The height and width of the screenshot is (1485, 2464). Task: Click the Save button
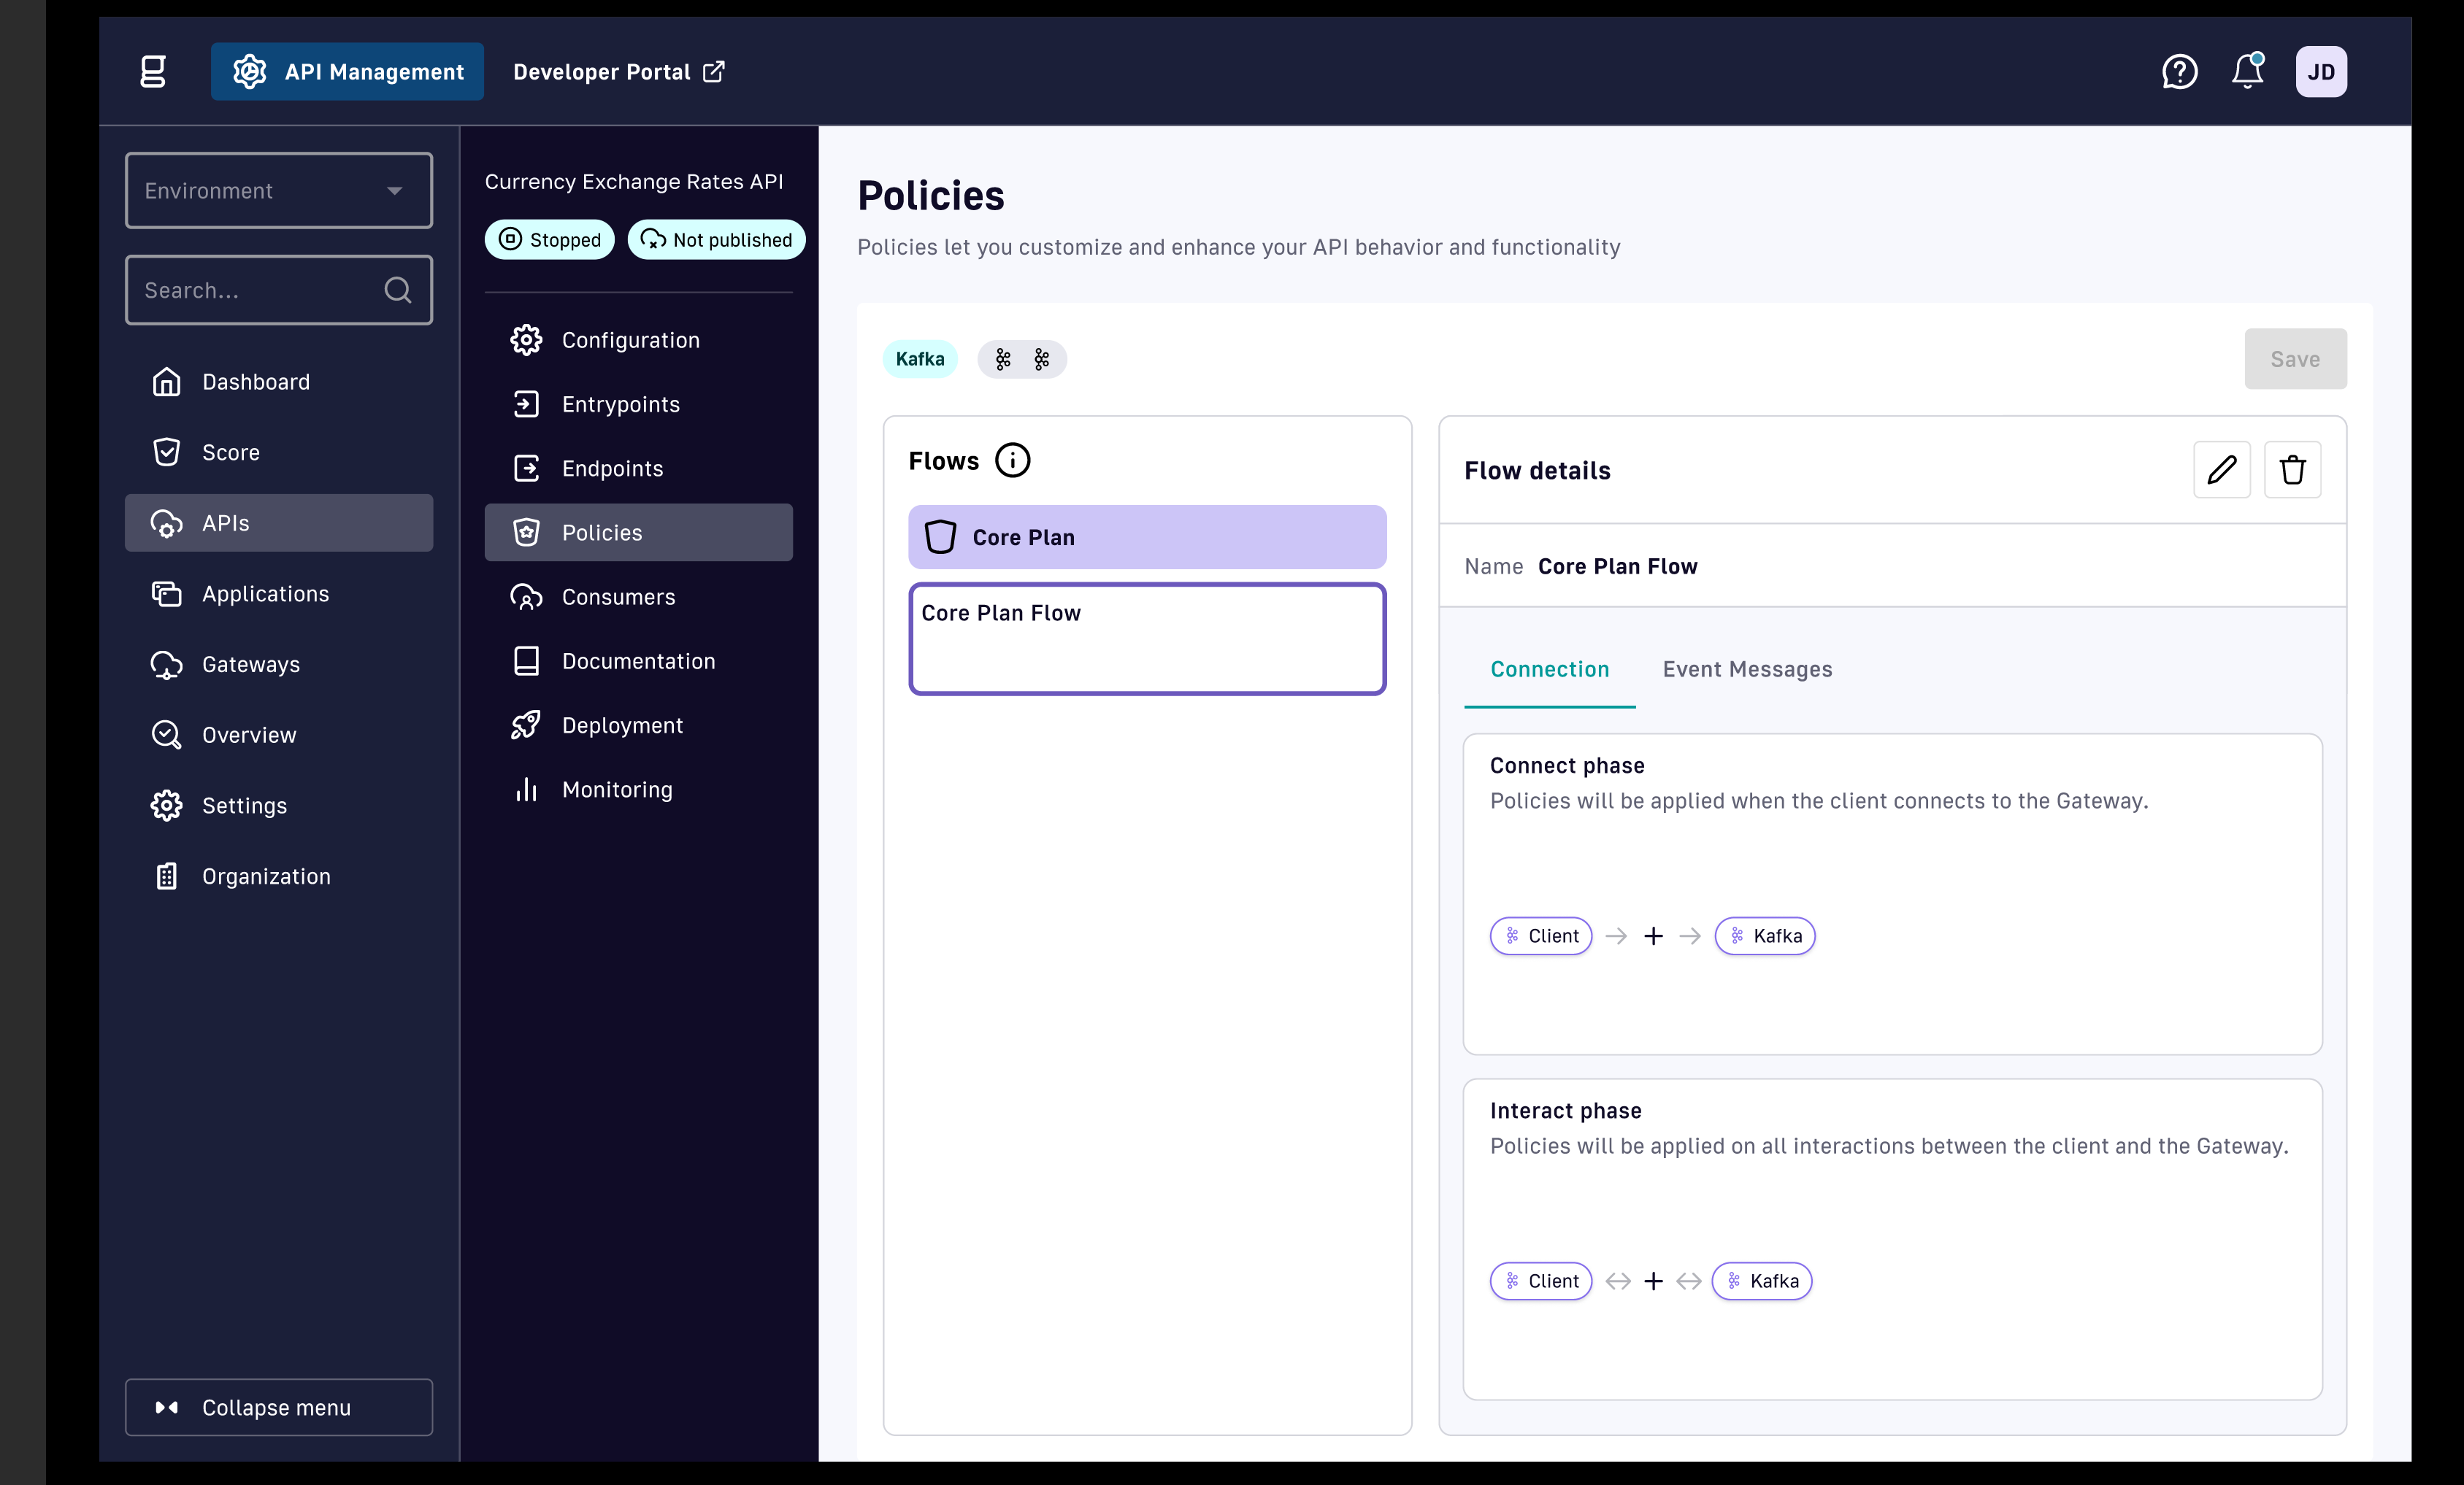[2295, 359]
